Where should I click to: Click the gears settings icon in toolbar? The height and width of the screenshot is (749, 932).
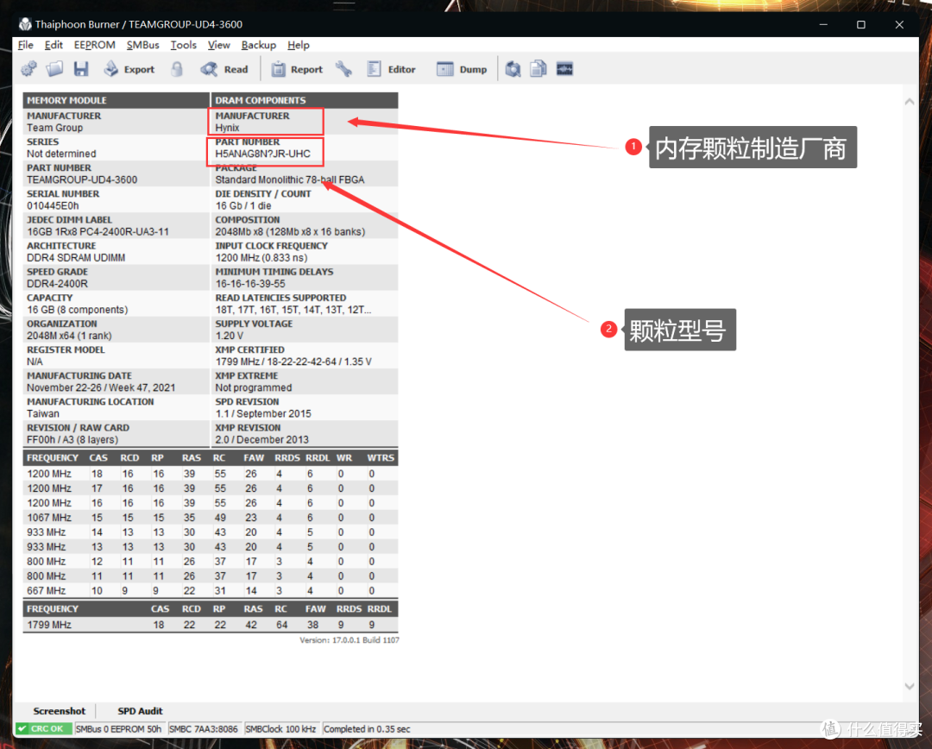tap(28, 69)
